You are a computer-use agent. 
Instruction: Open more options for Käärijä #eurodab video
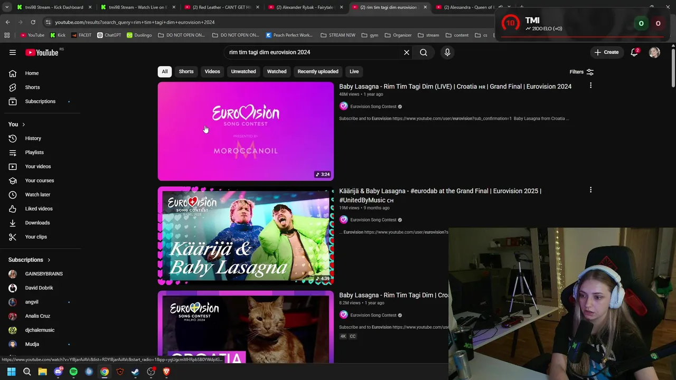(590, 190)
